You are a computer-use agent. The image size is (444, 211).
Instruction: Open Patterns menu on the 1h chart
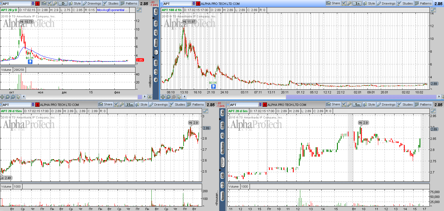point(423,4)
